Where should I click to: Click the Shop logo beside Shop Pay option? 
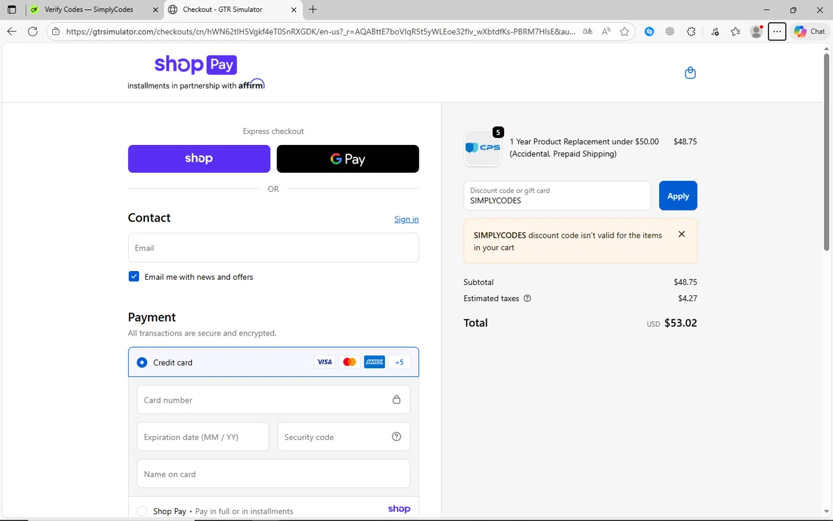click(399, 509)
